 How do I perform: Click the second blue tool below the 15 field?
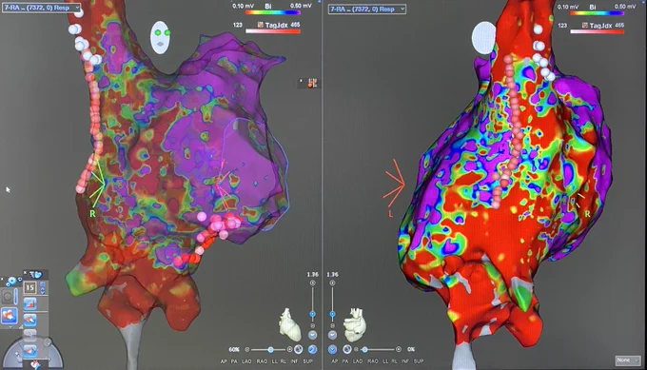tap(30, 321)
